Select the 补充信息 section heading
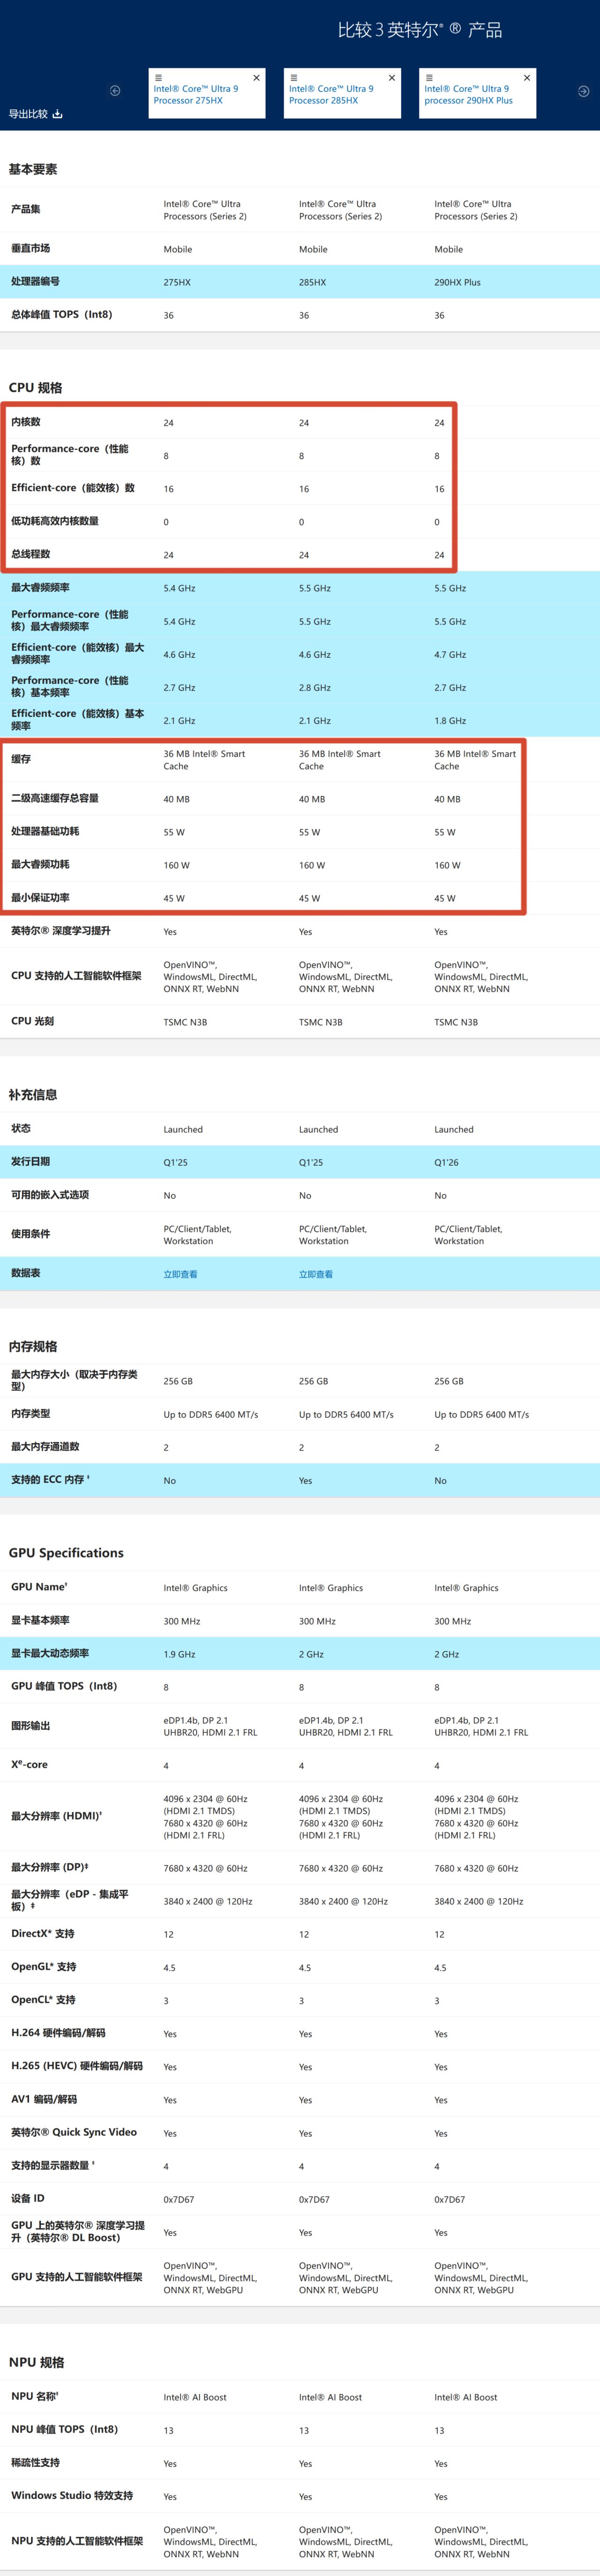600x2576 pixels. pos(33,1095)
